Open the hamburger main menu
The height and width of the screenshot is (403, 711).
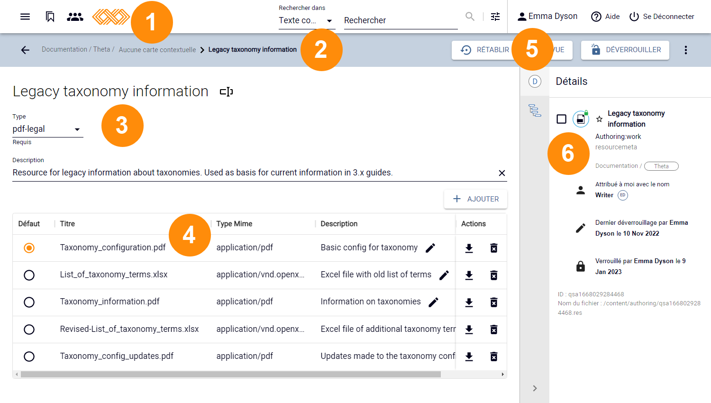pyautogui.click(x=25, y=17)
